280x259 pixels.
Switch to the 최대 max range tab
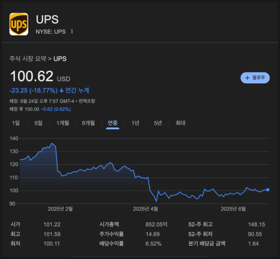[x=180, y=123]
